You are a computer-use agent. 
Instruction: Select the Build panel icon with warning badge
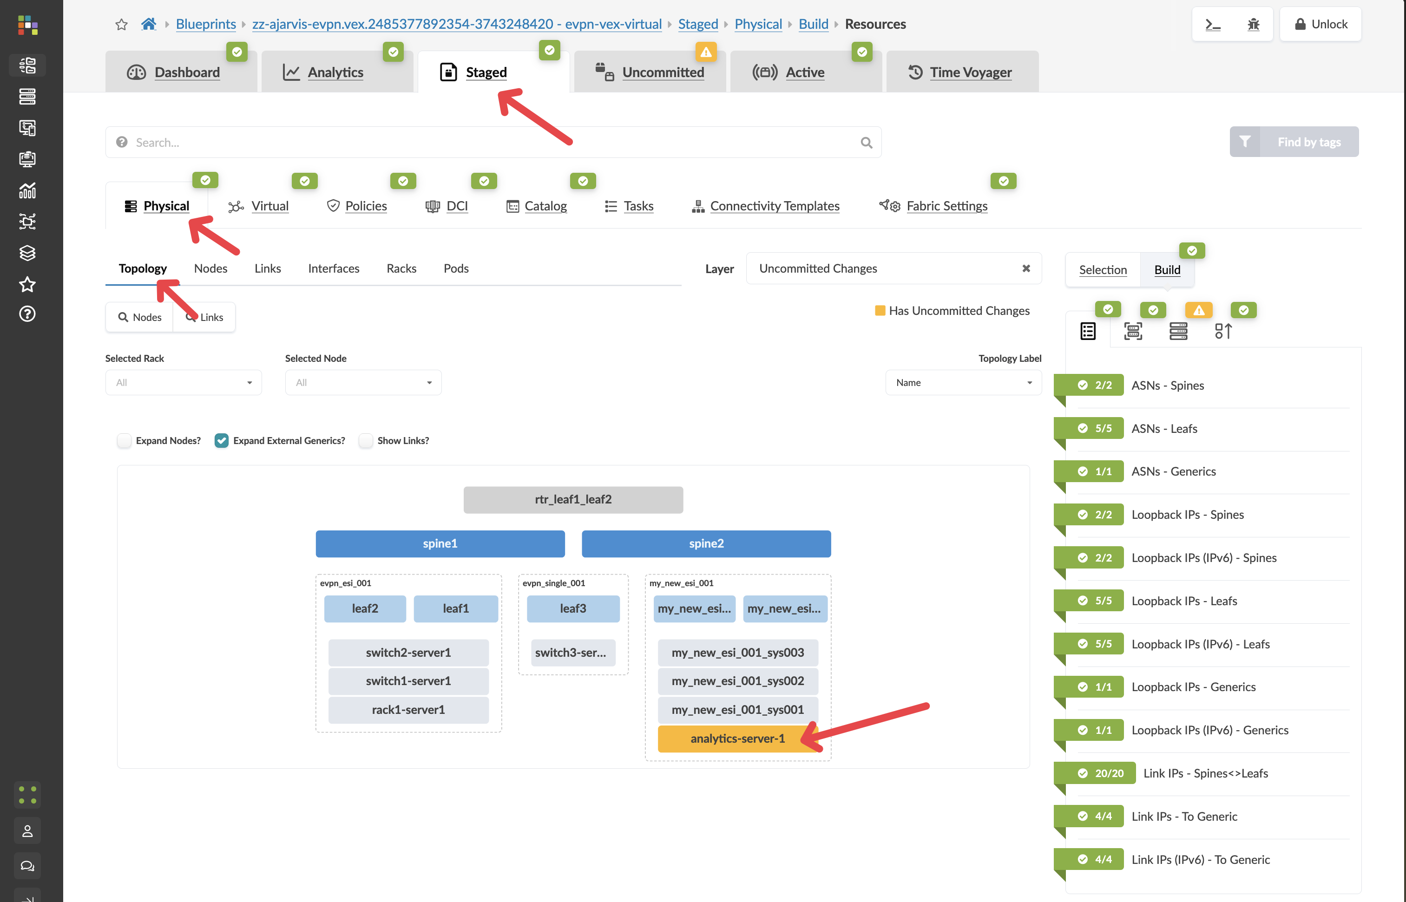1178,331
